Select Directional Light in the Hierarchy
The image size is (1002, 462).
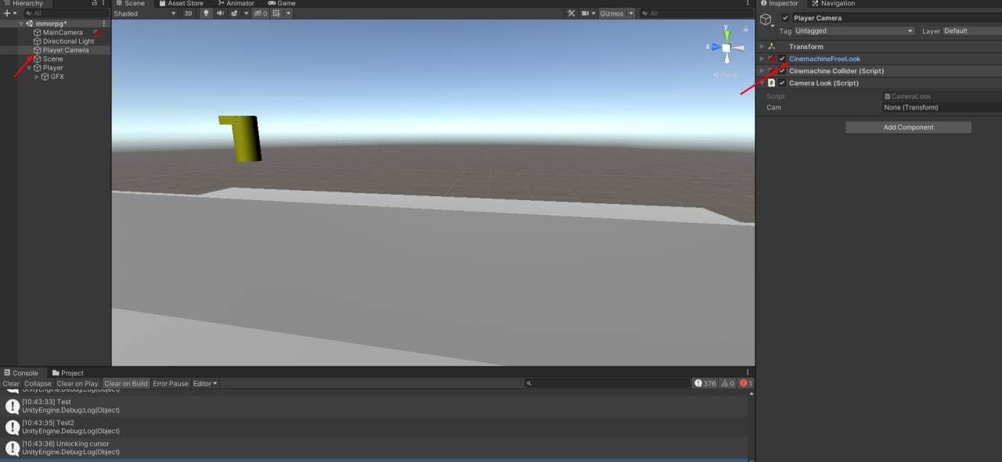coord(68,41)
